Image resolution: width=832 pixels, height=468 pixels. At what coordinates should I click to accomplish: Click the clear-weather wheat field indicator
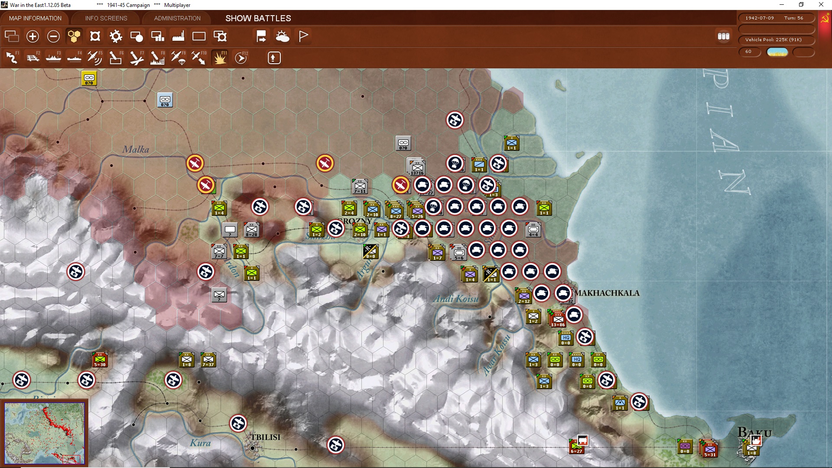tap(777, 52)
